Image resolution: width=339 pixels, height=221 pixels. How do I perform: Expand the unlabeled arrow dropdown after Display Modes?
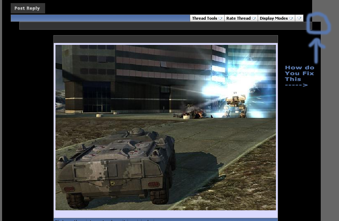pyautogui.click(x=299, y=18)
